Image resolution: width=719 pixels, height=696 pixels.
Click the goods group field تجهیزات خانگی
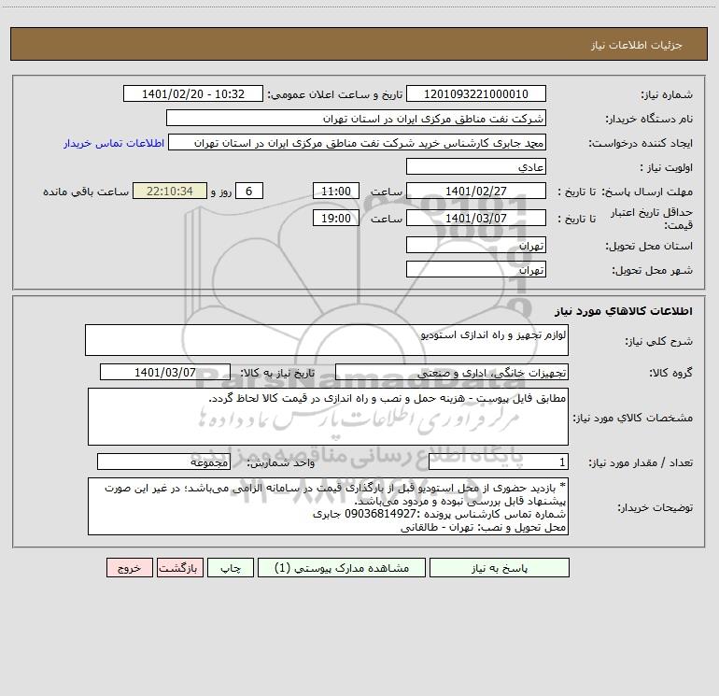pos(452,372)
